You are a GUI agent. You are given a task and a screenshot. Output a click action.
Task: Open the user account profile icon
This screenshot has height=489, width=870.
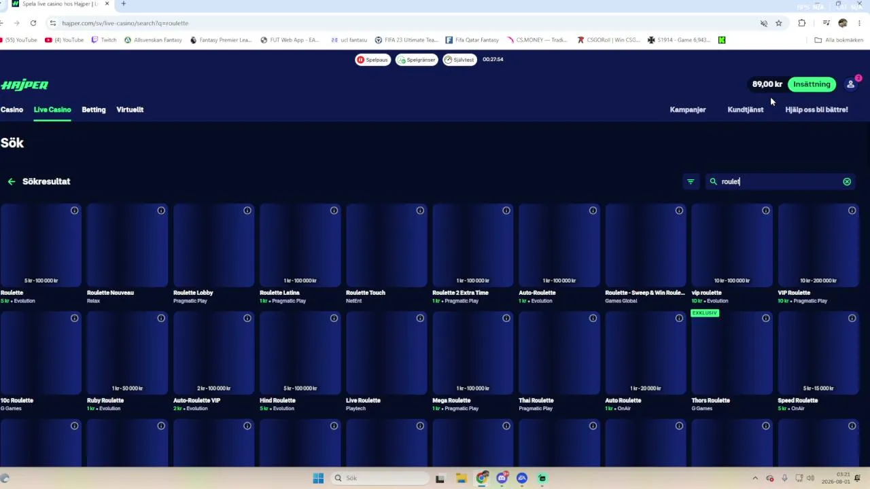(850, 84)
